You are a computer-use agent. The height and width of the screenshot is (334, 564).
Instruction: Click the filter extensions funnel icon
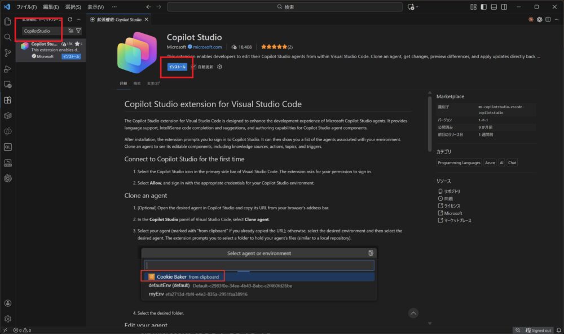tap(78, 30)
